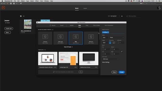This screenshot has height=91, width=162.
Task: Open the Work tab on the start screen
Action: (x=77, y=8)
